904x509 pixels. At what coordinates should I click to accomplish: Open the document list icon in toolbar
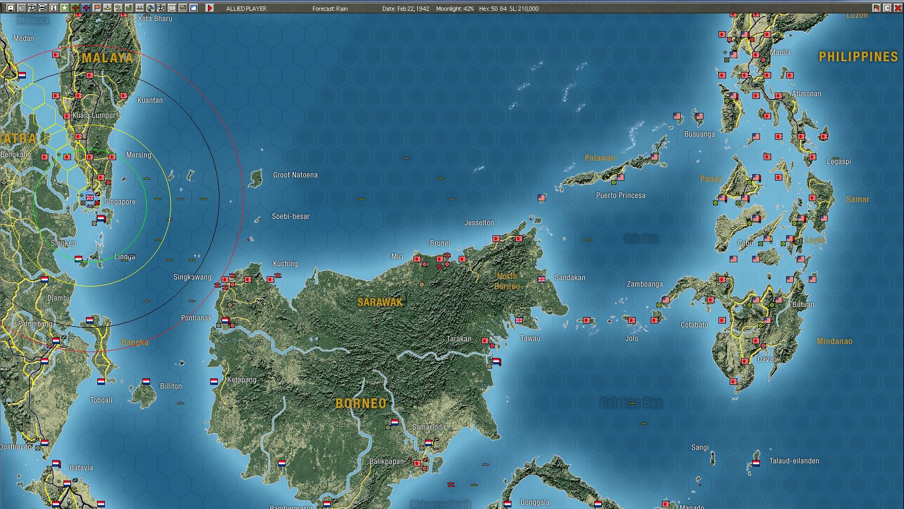pos(22,8)
